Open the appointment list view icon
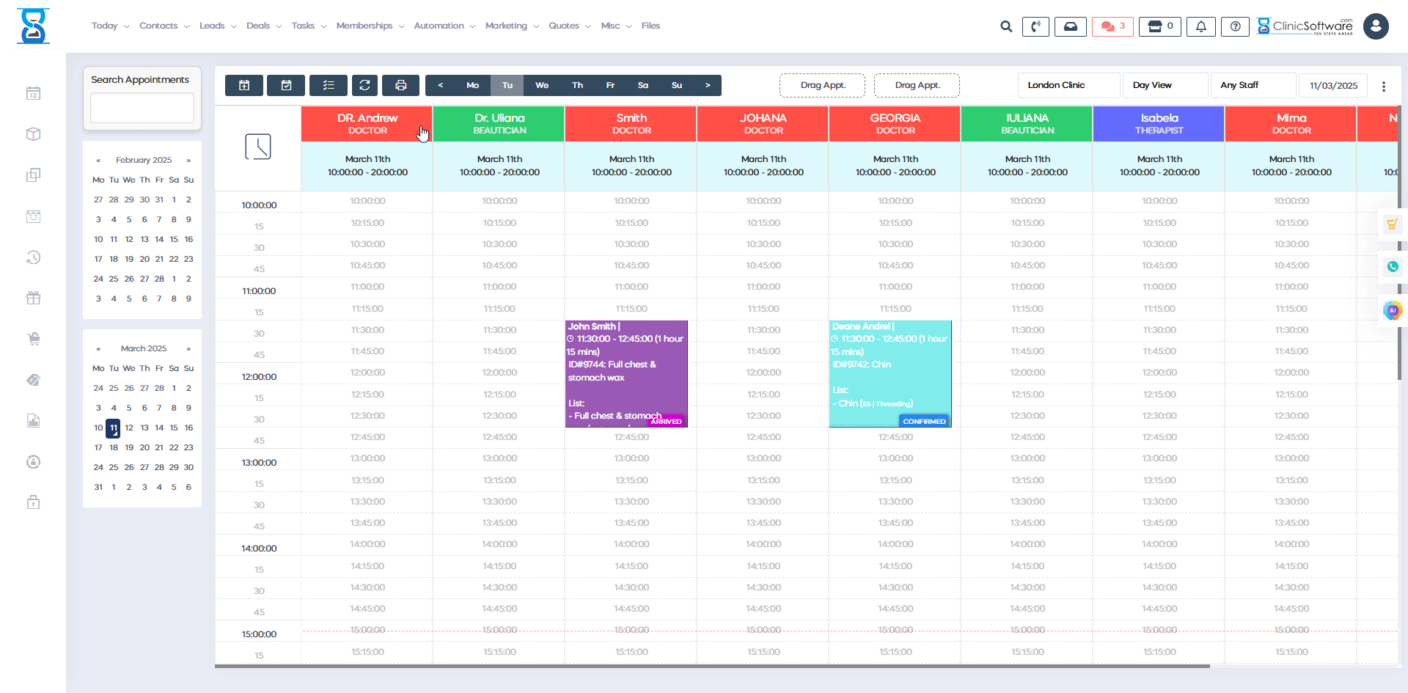 [328, 85]
